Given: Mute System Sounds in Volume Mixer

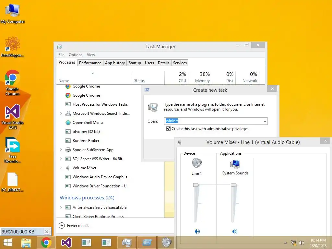Looking at the screenshot, I should [x=235, y=231].
